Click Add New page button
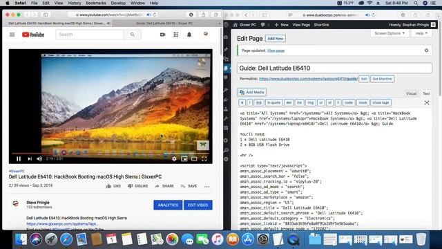The width and height of the screenshot is (442, 249). click(x=275, y=39)
